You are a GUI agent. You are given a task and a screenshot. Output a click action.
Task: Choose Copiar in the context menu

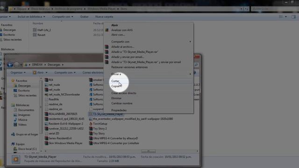tap(116, 86)
